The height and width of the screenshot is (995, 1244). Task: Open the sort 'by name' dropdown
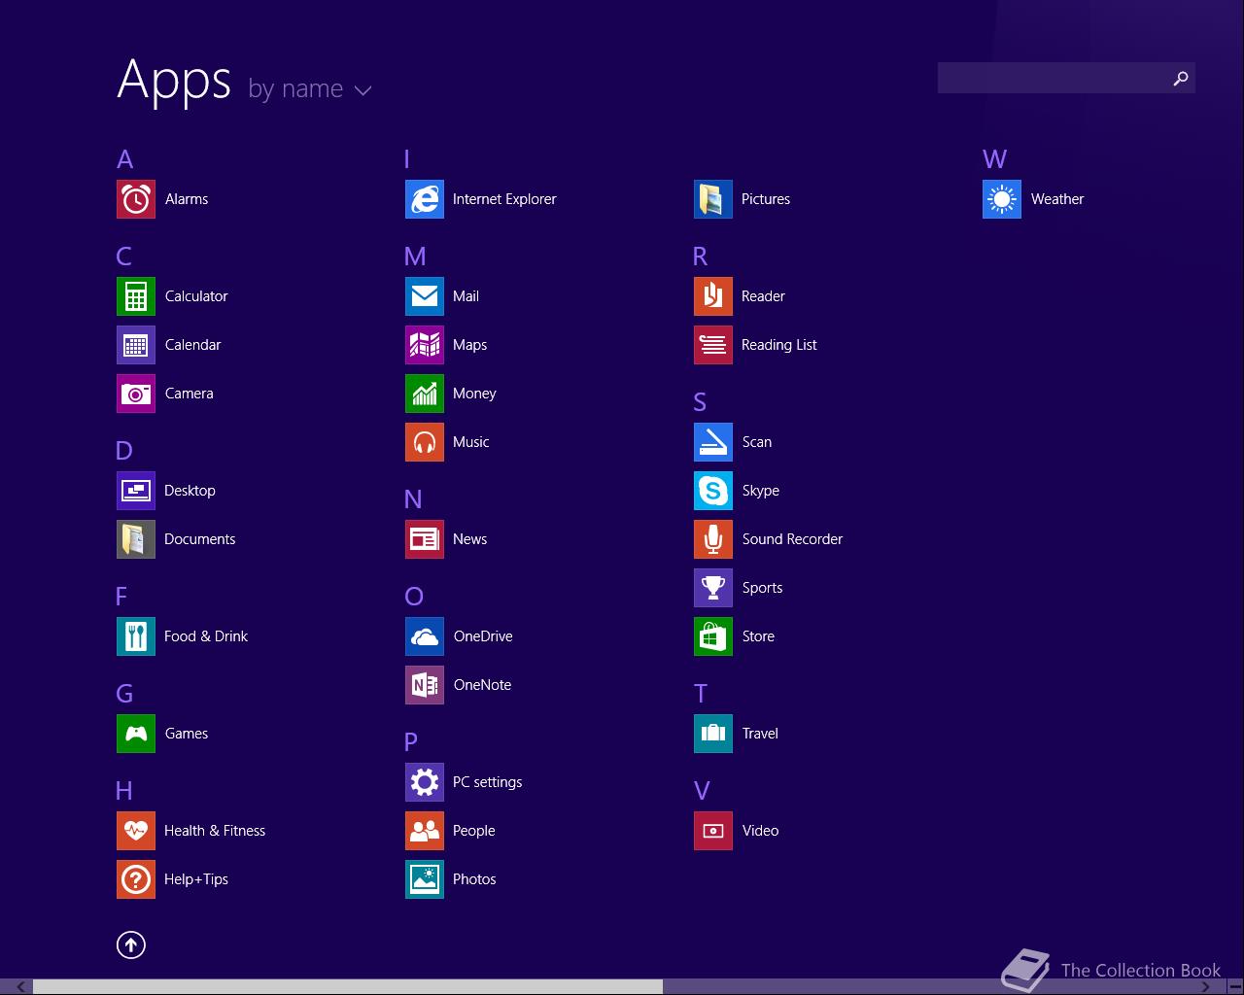tap(310, 89)
